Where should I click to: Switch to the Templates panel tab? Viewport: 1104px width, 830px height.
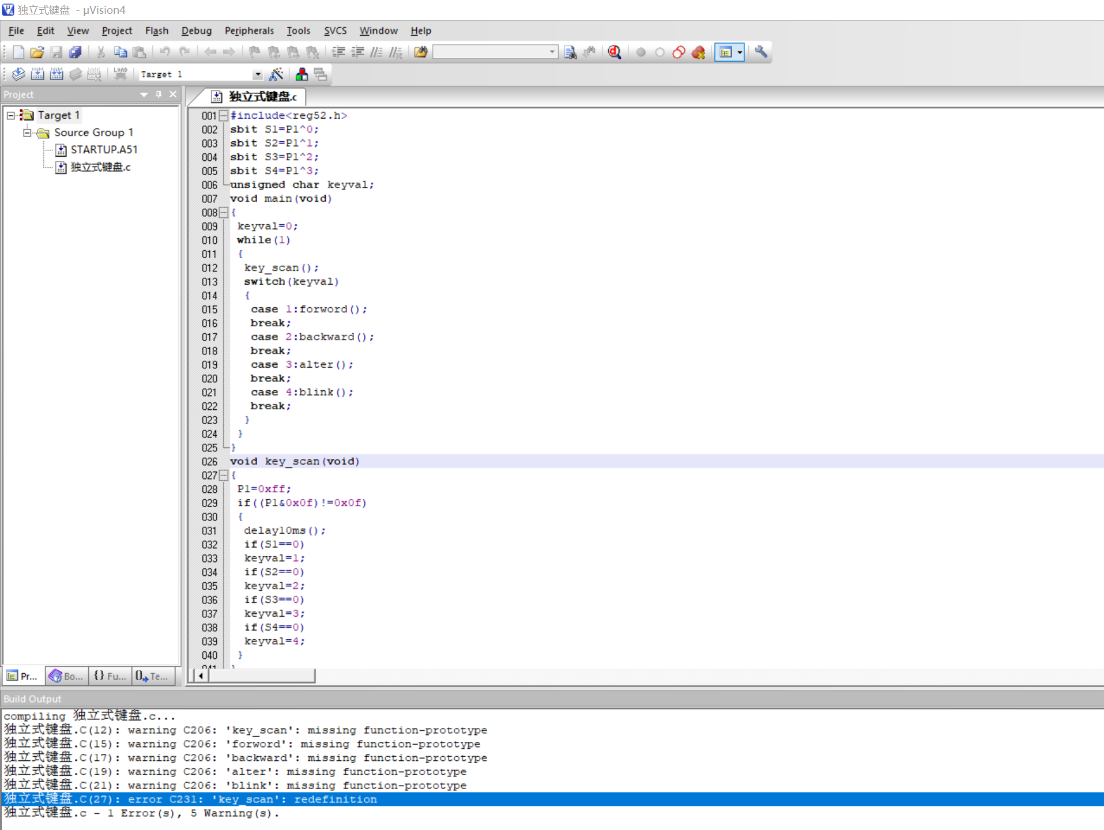click(153, 676)
